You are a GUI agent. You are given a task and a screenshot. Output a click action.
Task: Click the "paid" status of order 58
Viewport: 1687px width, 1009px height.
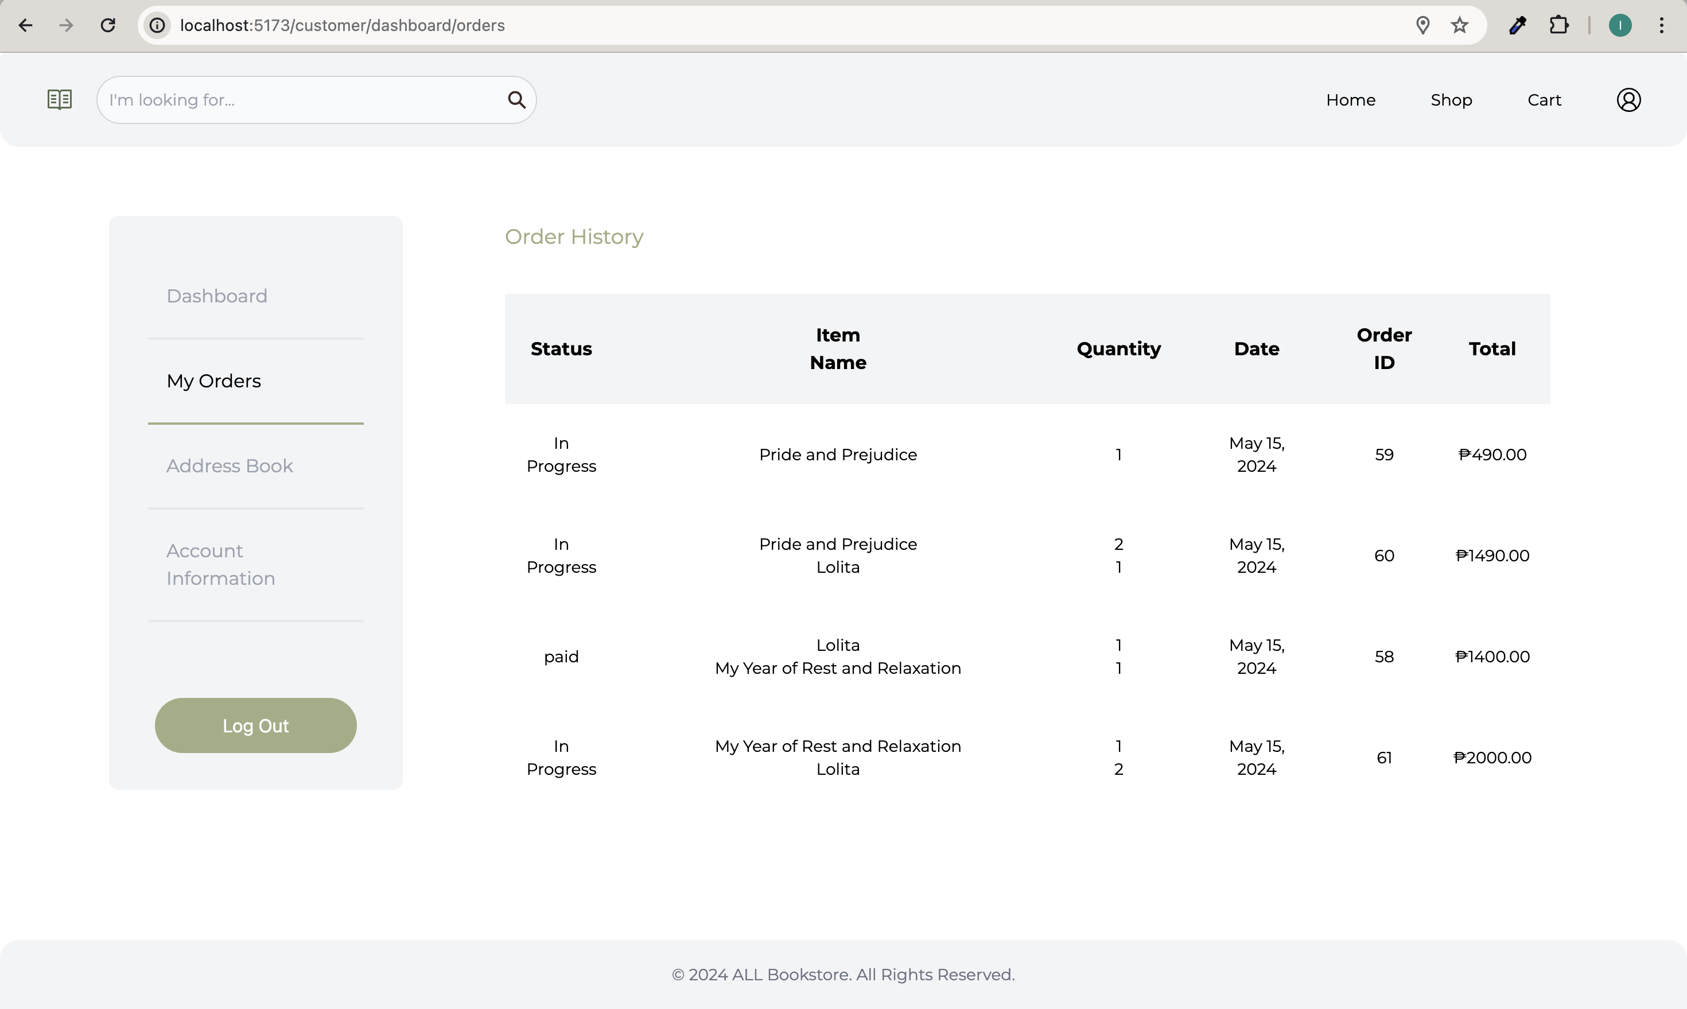(561, 657)
